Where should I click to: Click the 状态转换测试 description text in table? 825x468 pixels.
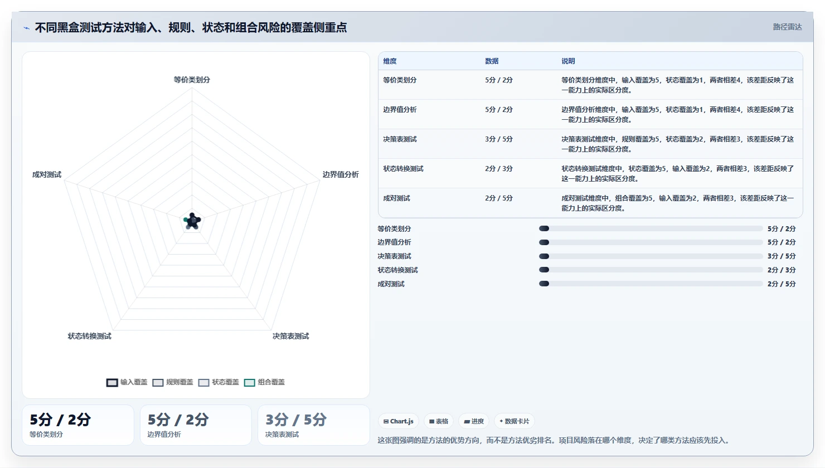[x=678, y=174]
